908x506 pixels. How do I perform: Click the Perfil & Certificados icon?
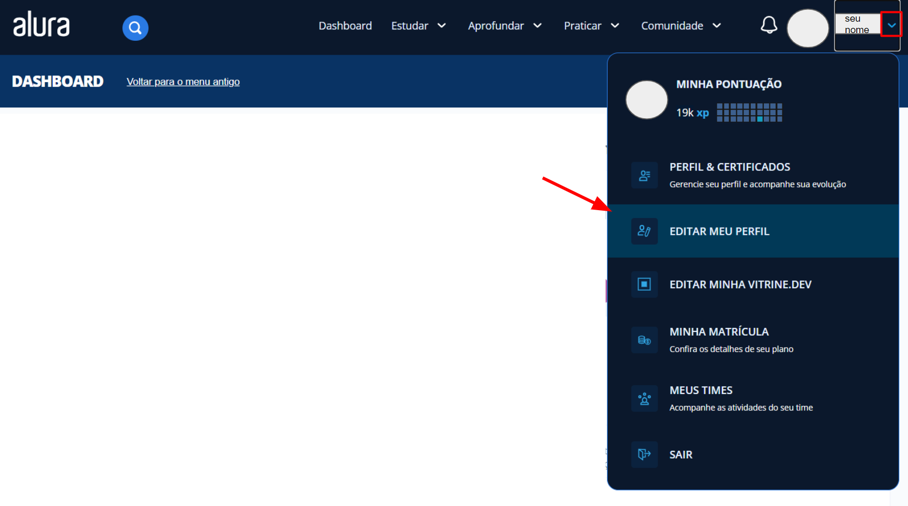[x=644, y=176]
